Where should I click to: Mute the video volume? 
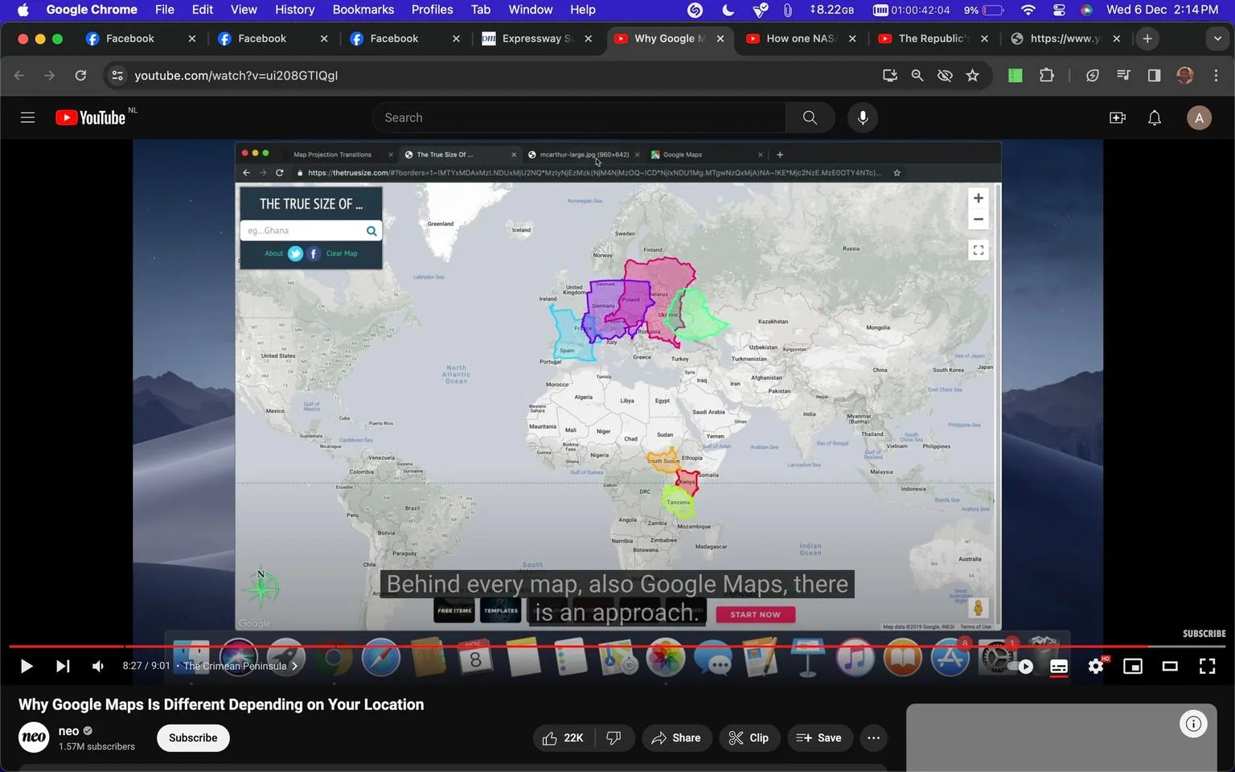98,666
